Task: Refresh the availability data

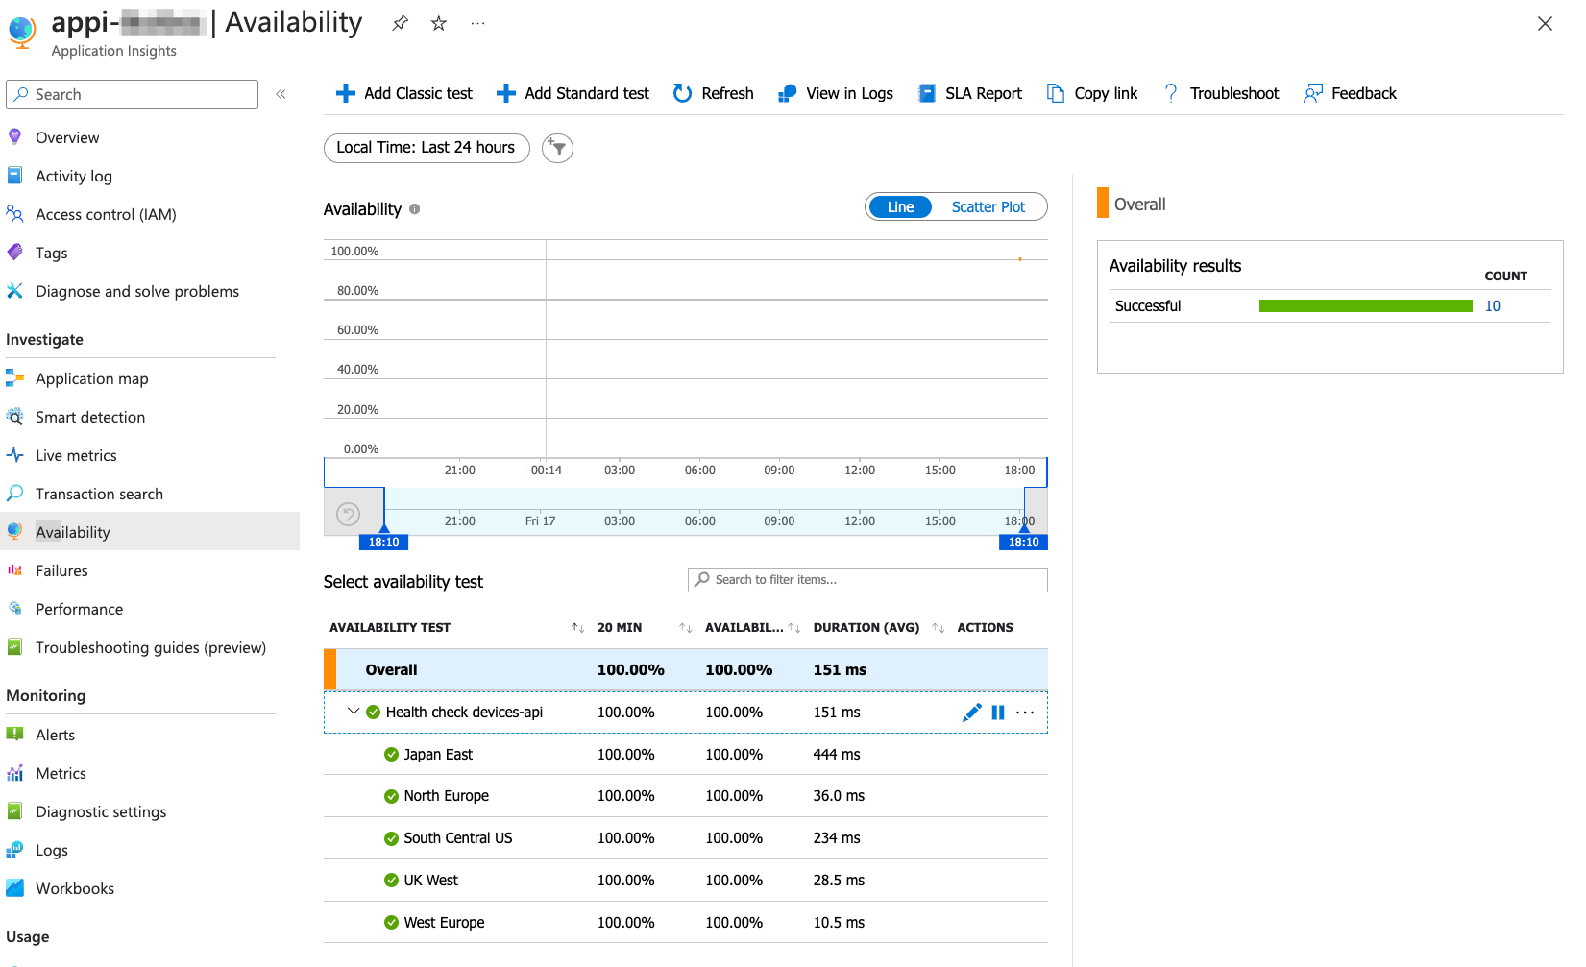Action: point(714,93)
